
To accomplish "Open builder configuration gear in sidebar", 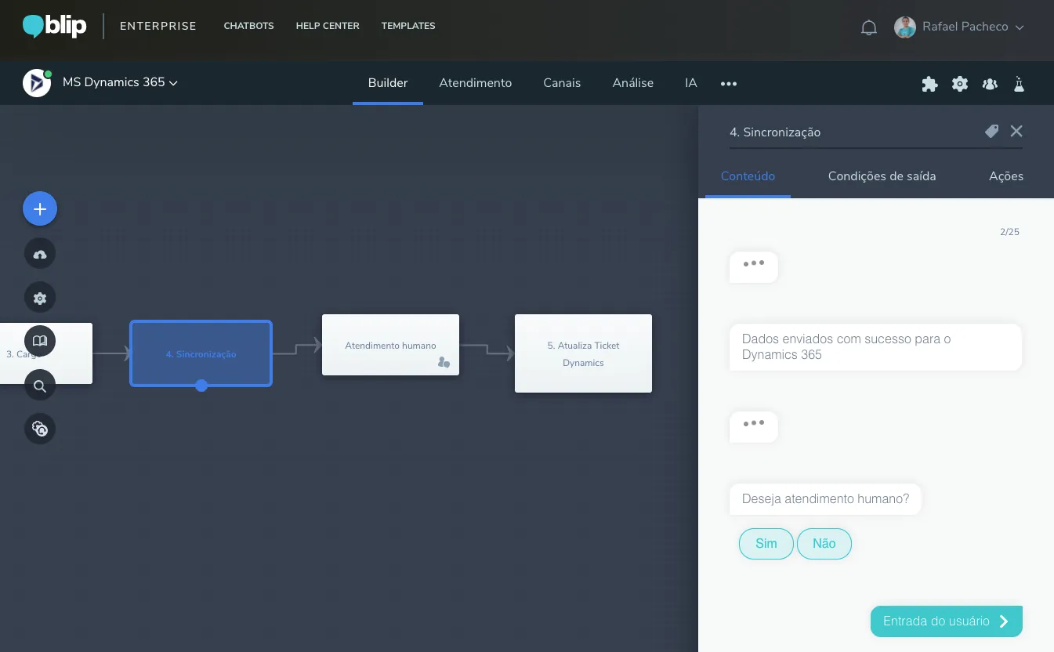I will tap(40, 298).
